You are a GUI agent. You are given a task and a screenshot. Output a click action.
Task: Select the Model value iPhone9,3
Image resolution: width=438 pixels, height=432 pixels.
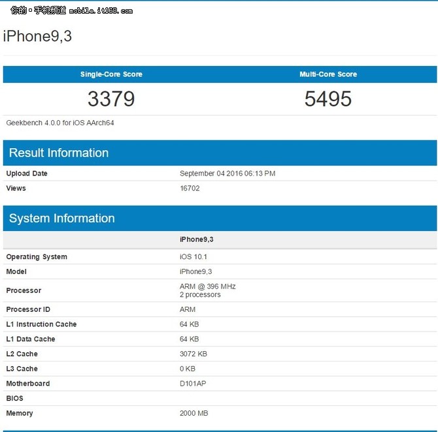click(x=196, y=271)
